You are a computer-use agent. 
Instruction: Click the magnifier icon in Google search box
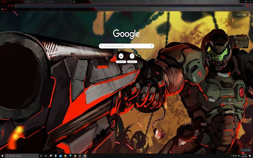pyautogui.click(x=102, y=46)
